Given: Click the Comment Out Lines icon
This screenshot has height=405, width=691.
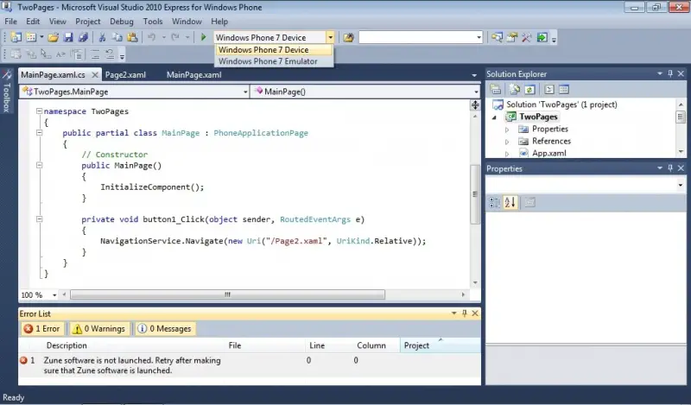Looking at the screenshot, I should coord(95,54).
